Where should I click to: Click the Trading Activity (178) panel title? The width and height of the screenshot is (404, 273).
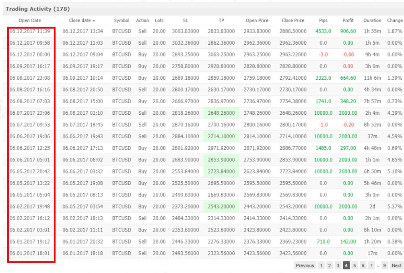pos(34,8)
